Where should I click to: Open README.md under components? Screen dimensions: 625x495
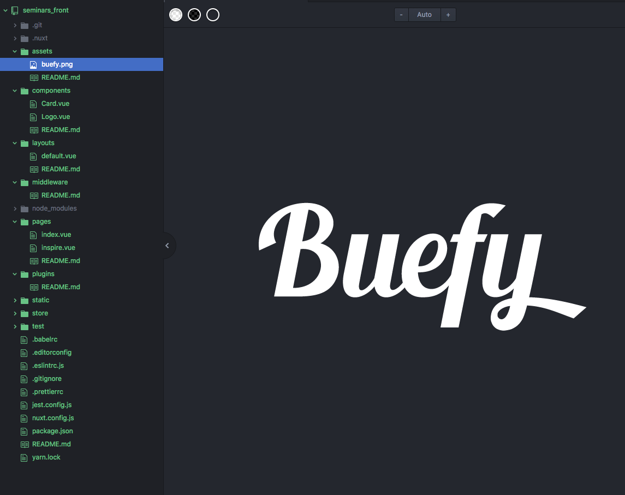61,130
